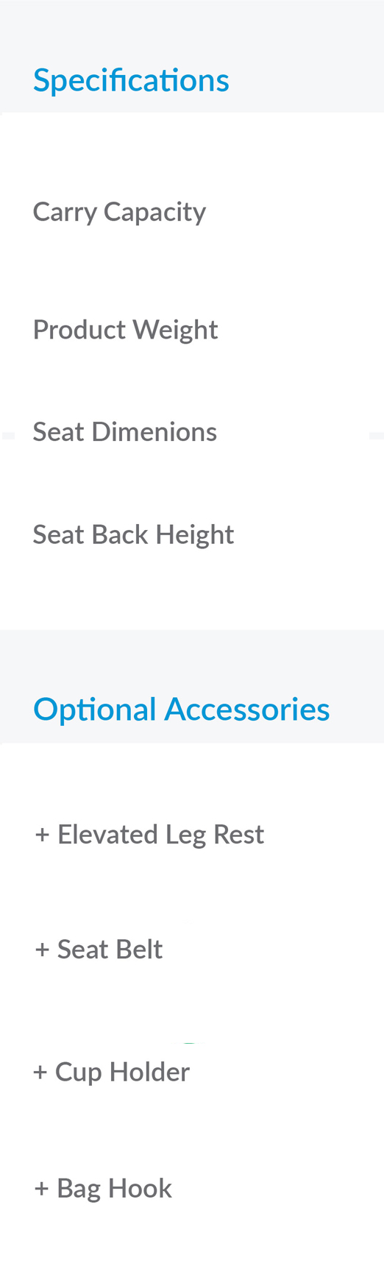Select the Product Weight specification row
Screen dimensions: 384x1283
point(125,330)
